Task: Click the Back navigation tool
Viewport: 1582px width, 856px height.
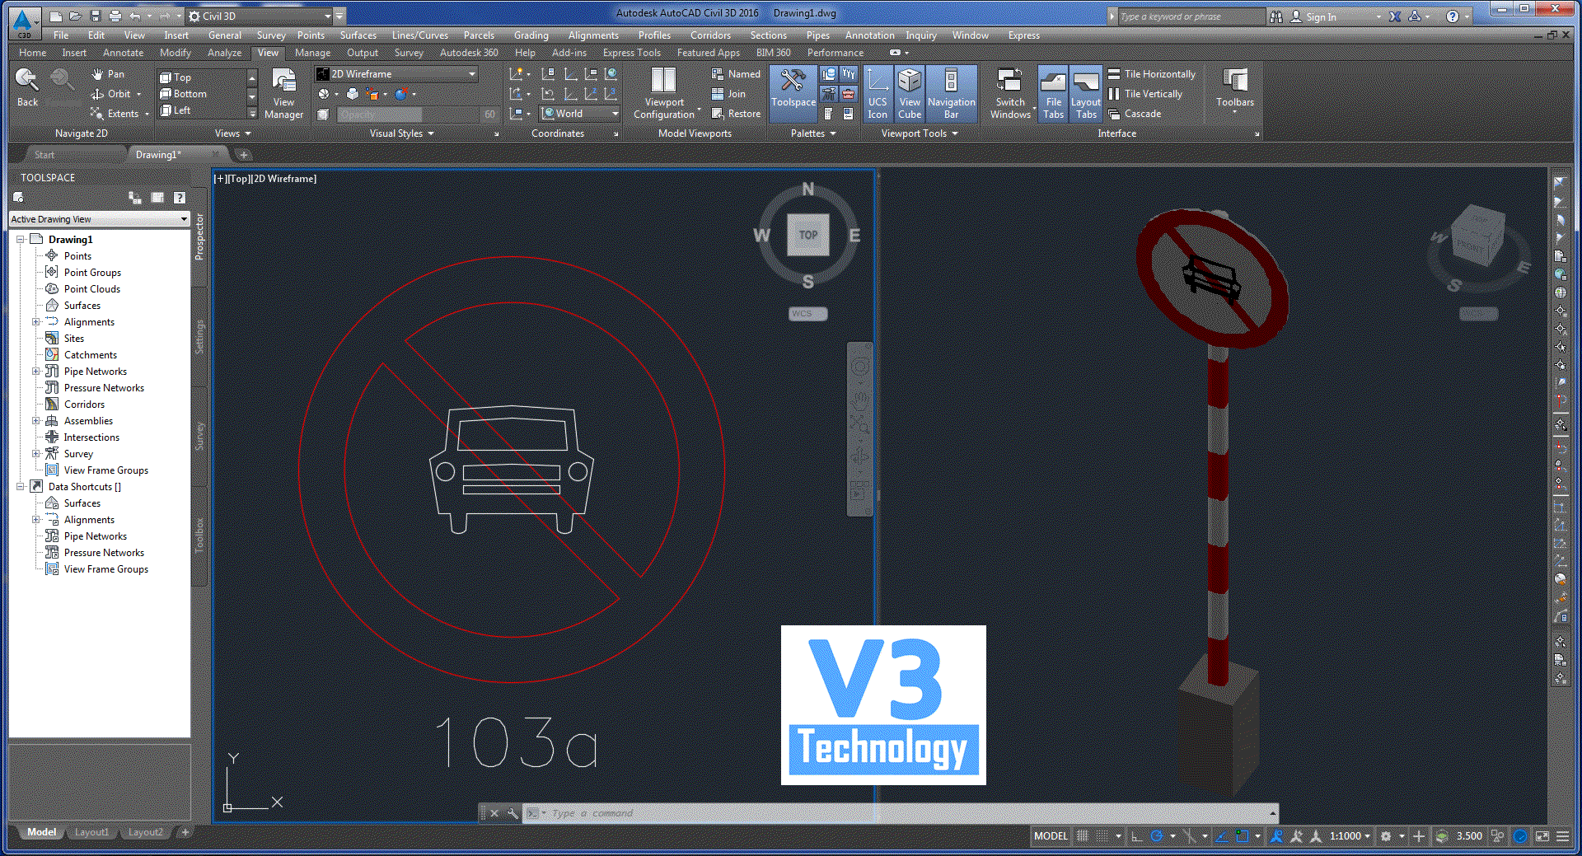Action: pos(27,87)
